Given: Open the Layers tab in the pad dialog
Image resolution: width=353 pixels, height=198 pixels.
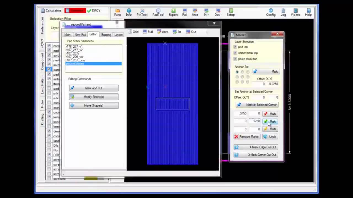Looking at the screenshot, I should [x=118, y=35].
